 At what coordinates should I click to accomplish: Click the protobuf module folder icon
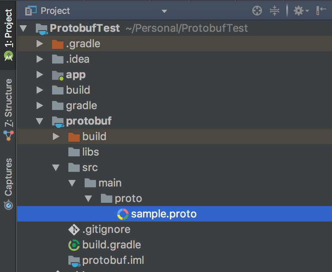[x=58, y=121]
